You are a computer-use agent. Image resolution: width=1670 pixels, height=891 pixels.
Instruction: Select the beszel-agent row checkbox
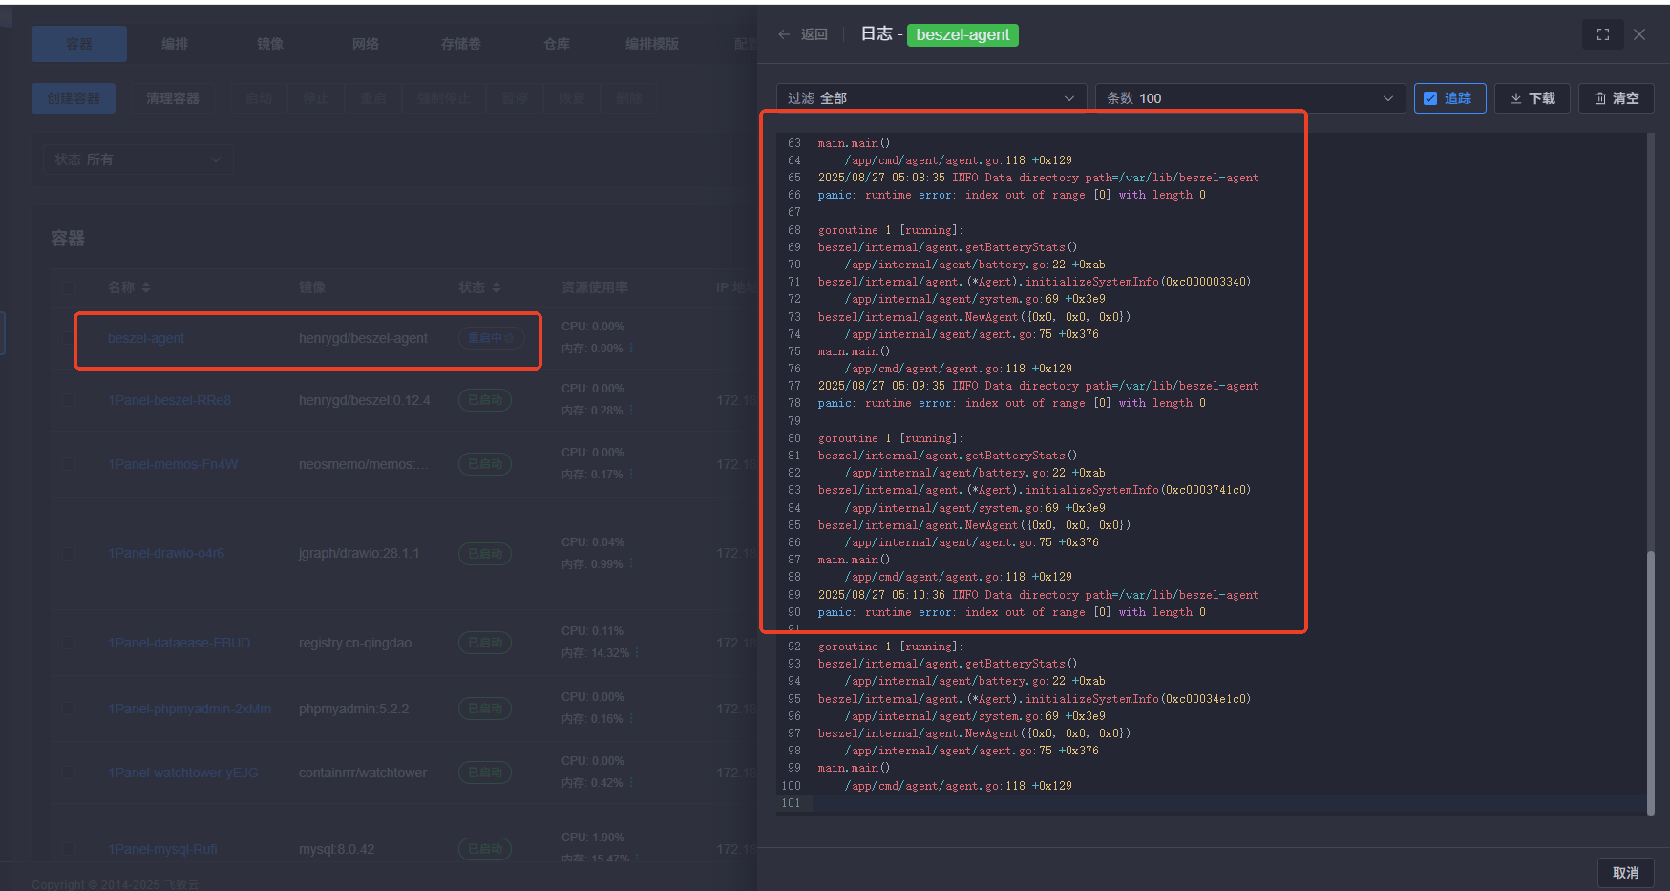click(x=69, y=338)
